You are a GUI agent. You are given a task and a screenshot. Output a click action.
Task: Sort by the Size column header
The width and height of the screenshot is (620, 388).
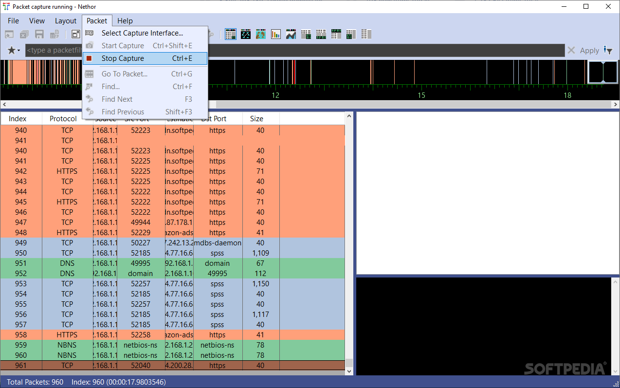pyautogui.click(x=261, y=119)
